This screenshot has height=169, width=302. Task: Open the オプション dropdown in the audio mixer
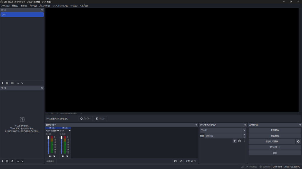(191, 161)
